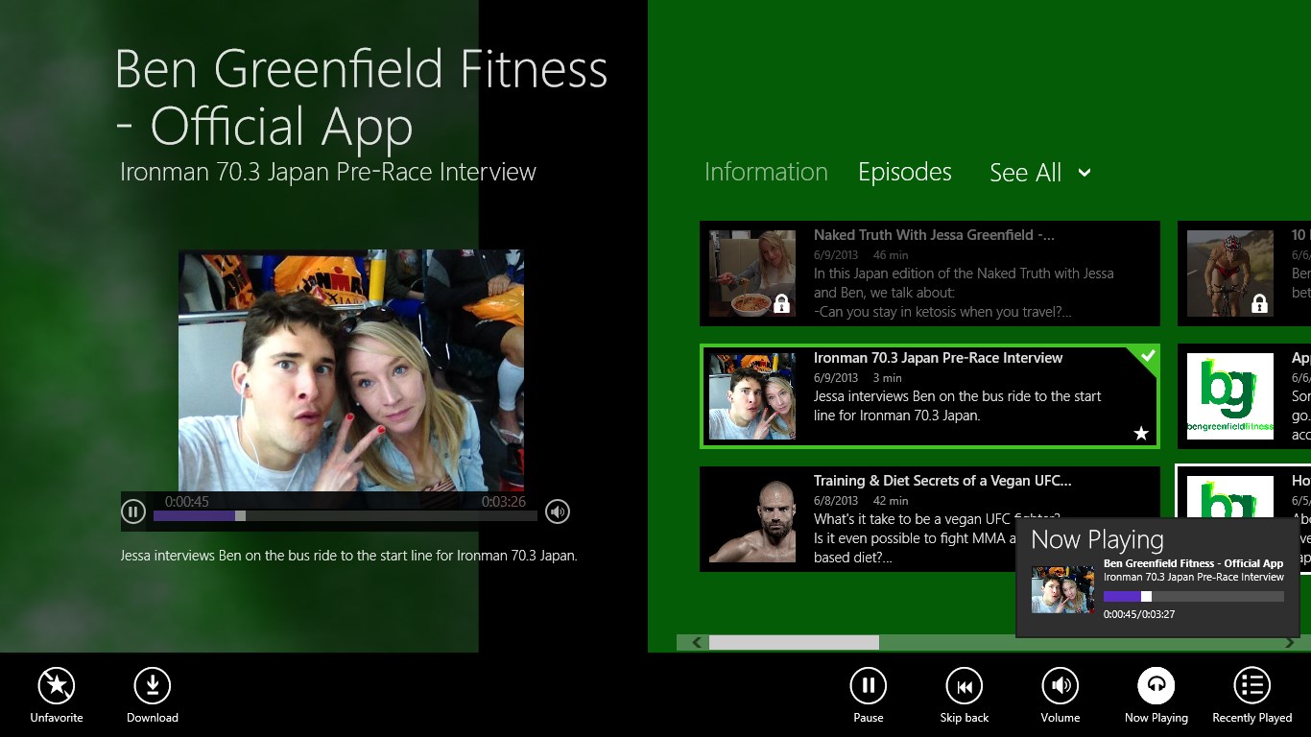The height and width of the screenshot is (737, 1311).
Task: Click the Unfavorite star icon
Action: pyautogui.click(x=57, y=685)
